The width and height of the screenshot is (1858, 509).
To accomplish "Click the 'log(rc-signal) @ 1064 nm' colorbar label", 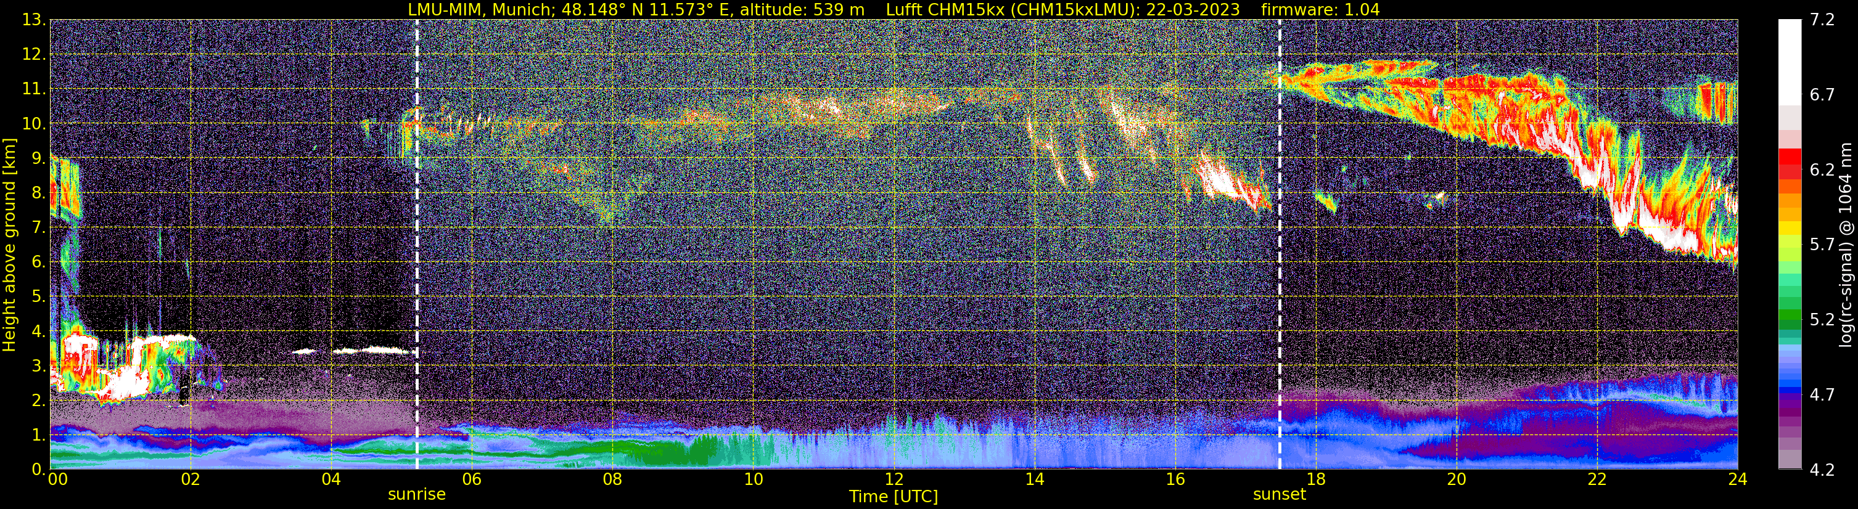I will 1846,245.
